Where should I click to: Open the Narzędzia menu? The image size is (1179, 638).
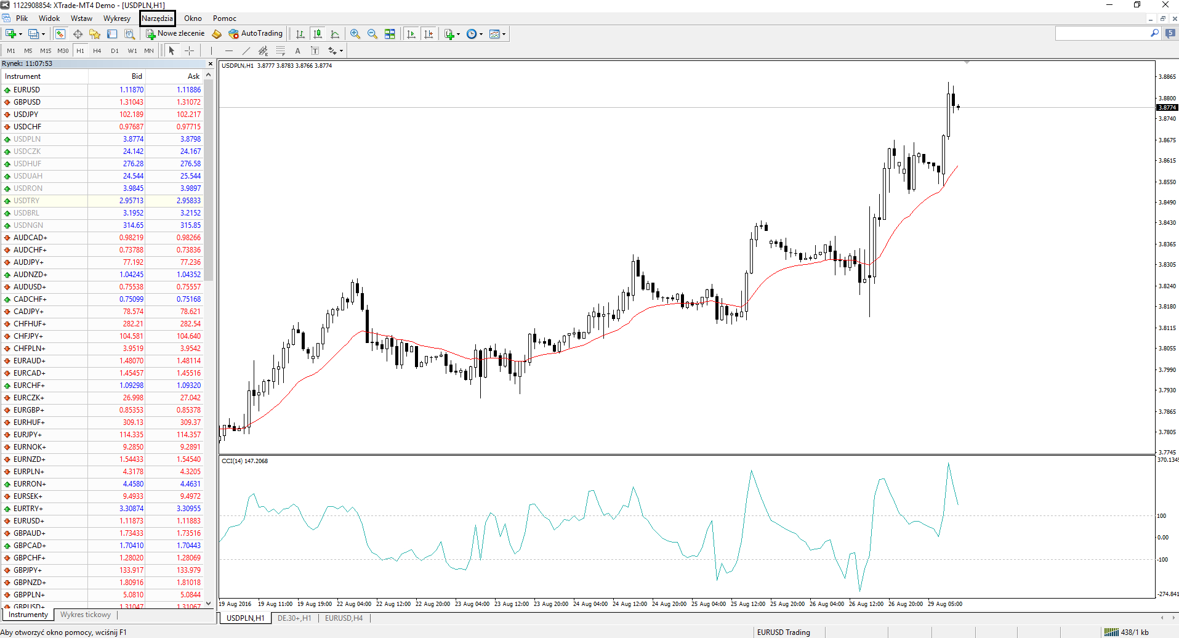click(158, 18)
